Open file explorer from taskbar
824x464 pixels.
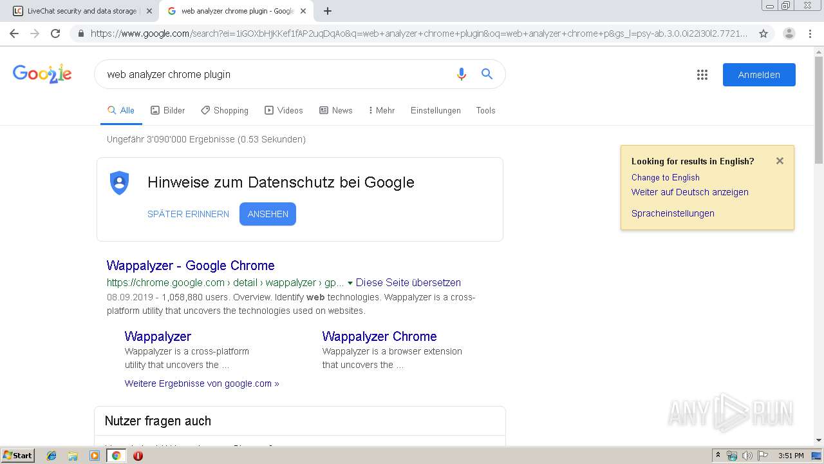(73, 456)
